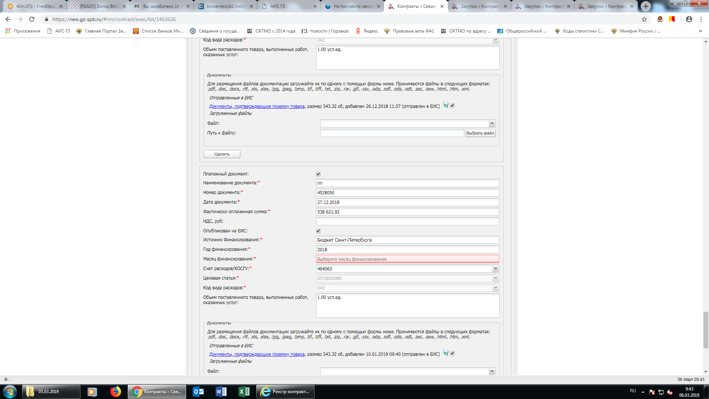Open Firefox from the taskbar
The height and width of the screenshot is (399, 709).
(x=116, y=392)
